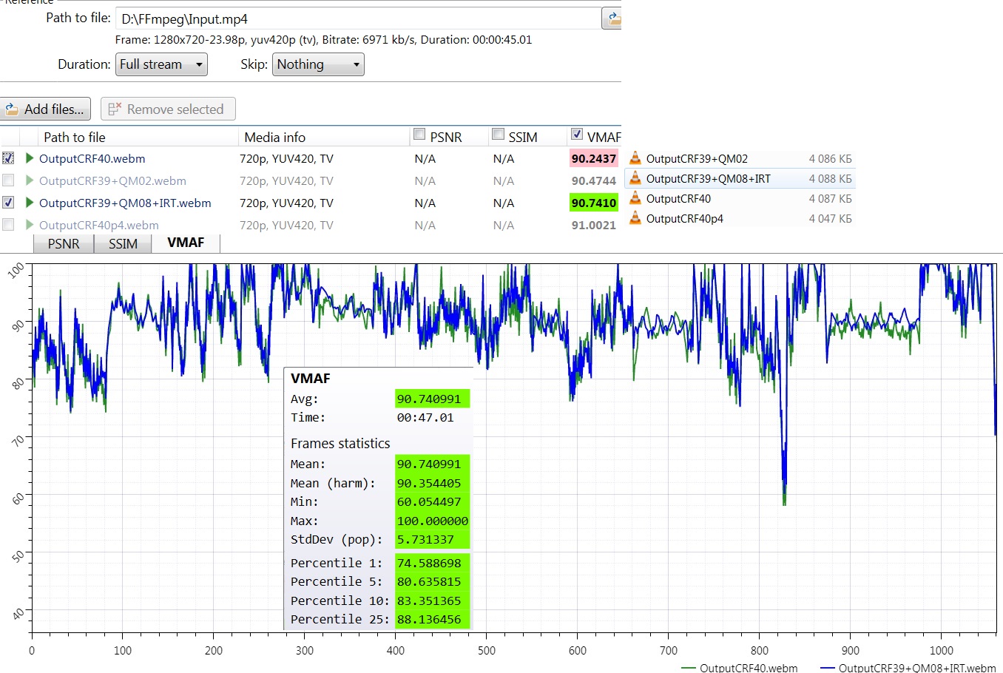Open the Duration dropdown set to Full stream
This screenshot has height=673, width=1003.
pos(161,64)
